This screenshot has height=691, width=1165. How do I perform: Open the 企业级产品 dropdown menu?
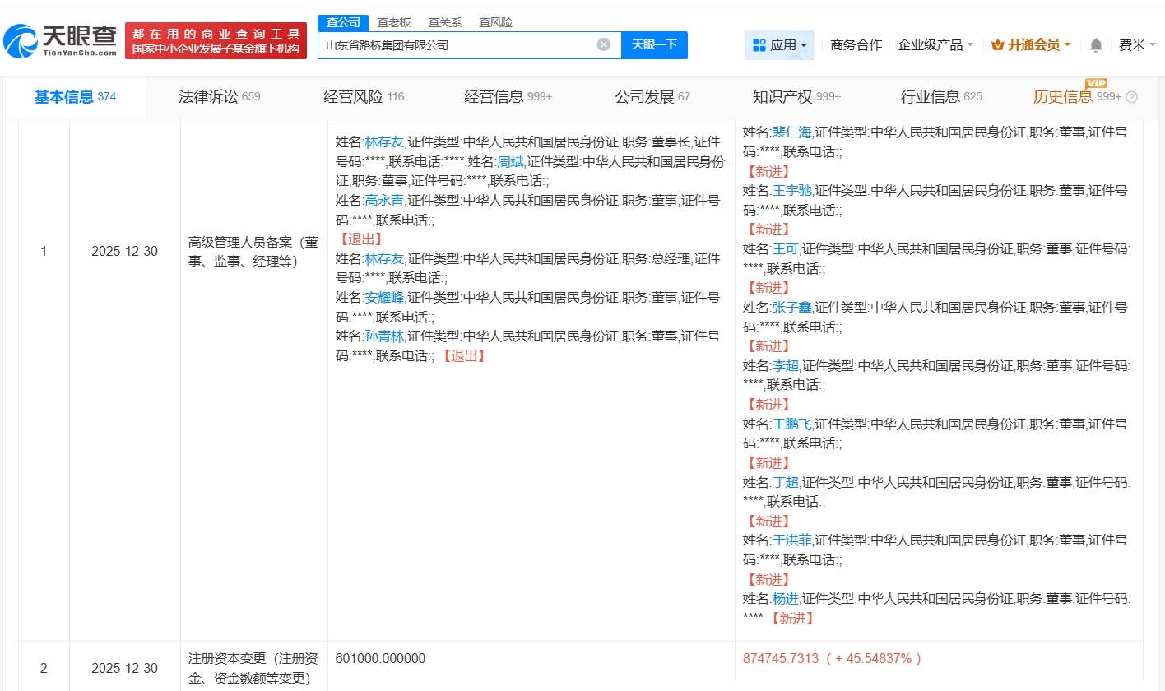[935, 45]
